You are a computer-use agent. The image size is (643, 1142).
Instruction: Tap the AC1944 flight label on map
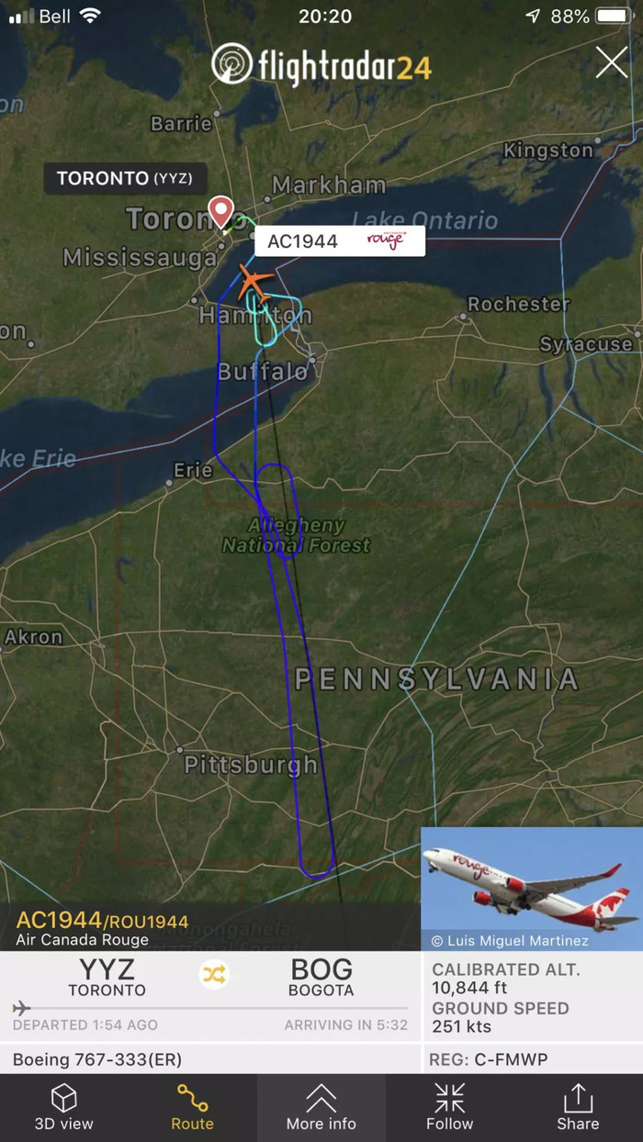pos(340,241)
